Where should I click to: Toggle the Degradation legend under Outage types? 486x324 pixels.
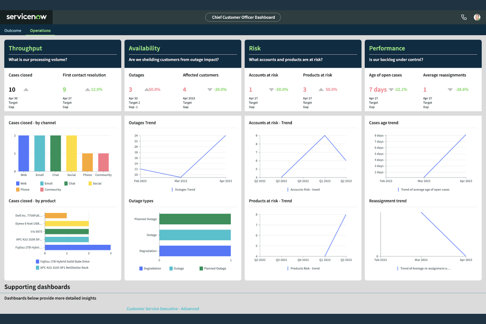tap(150, 268)
